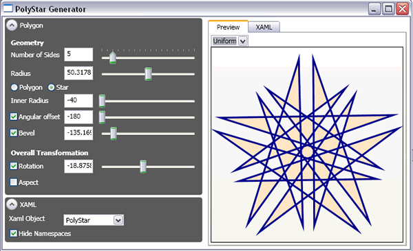
Task: Click the Rotation slider thumb
Action: [x=143, y=167]
